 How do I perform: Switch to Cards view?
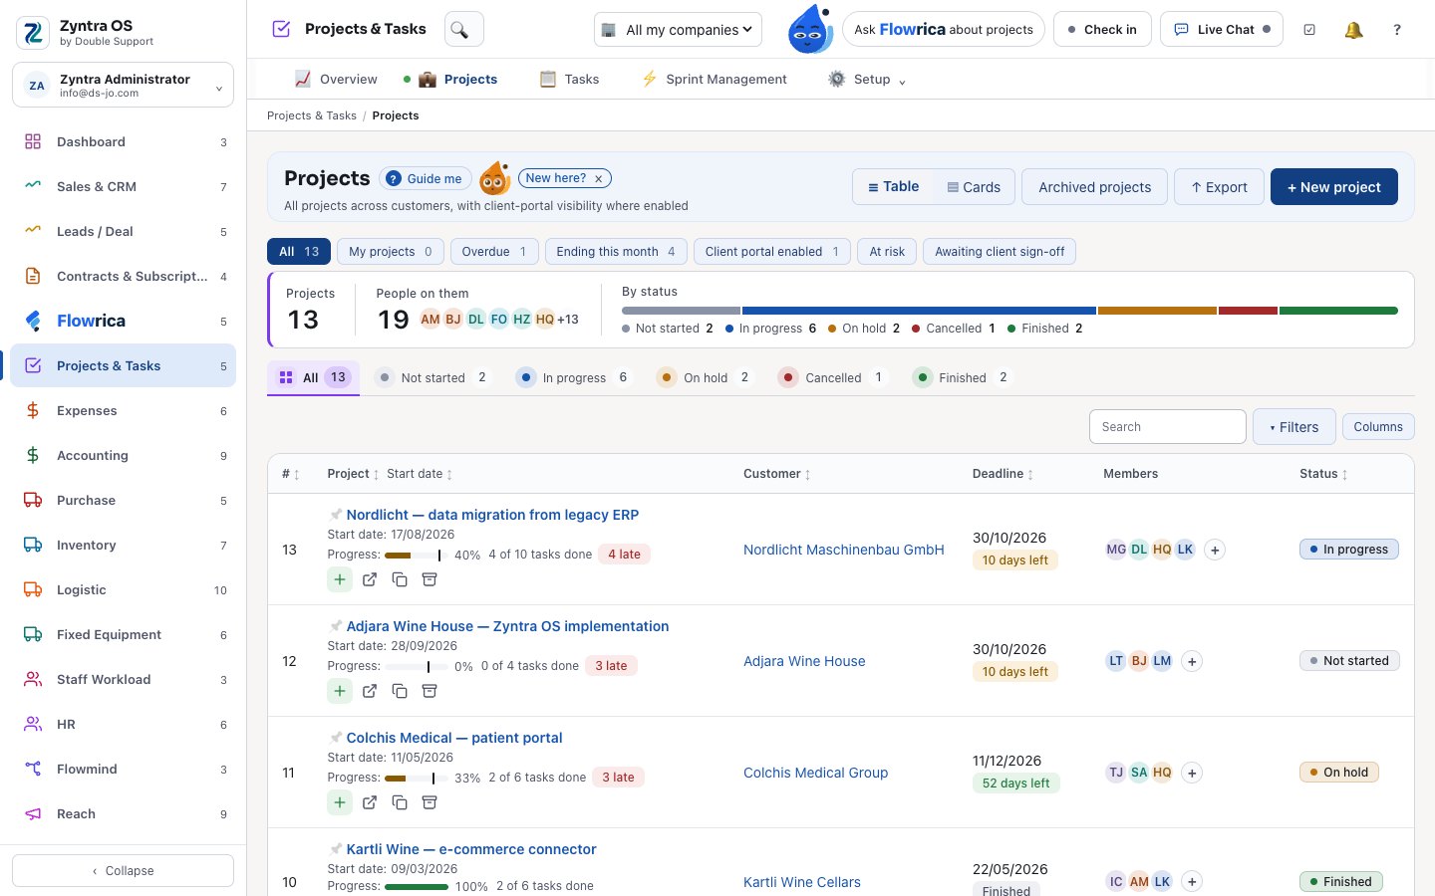[x=974, y=187]
